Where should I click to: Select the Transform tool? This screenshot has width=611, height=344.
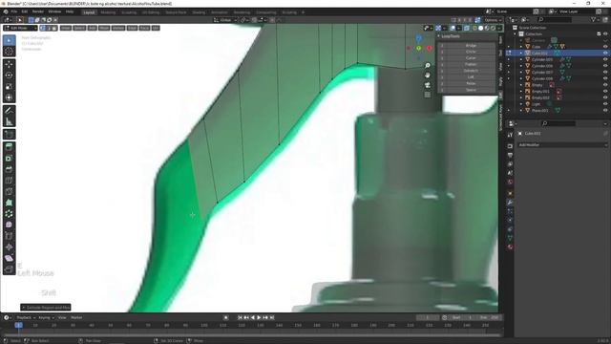[x=9, y=97]
